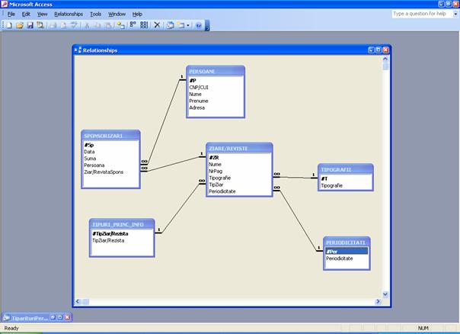This screenshot has width=460, height=334.
Task: Open Microsoft Access Help icon
Action: tap(199, 25)
